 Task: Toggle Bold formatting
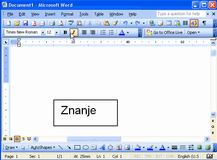(65, 32)
